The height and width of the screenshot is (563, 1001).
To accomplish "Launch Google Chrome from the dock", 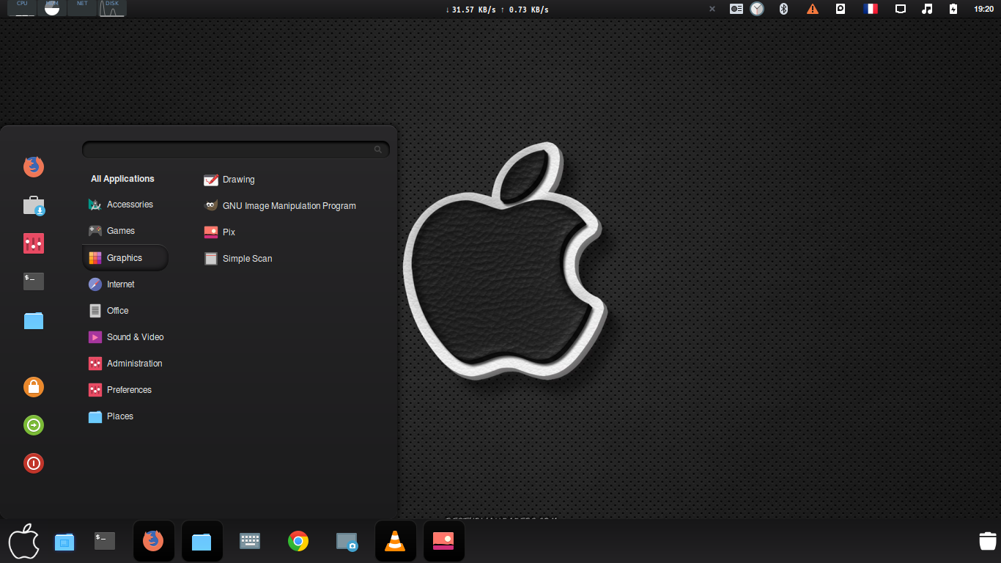I will coord(298,541).
